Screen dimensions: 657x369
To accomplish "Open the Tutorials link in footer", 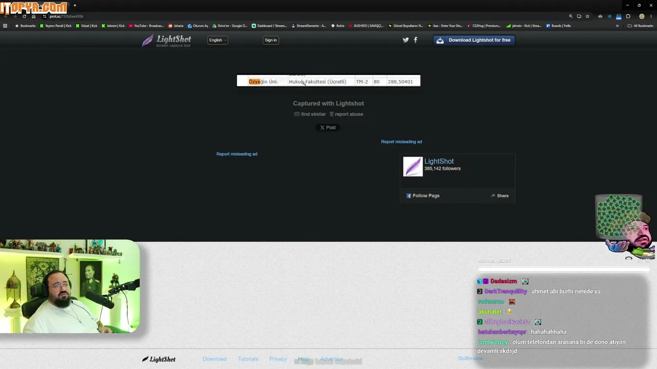I will pos(248,359).
